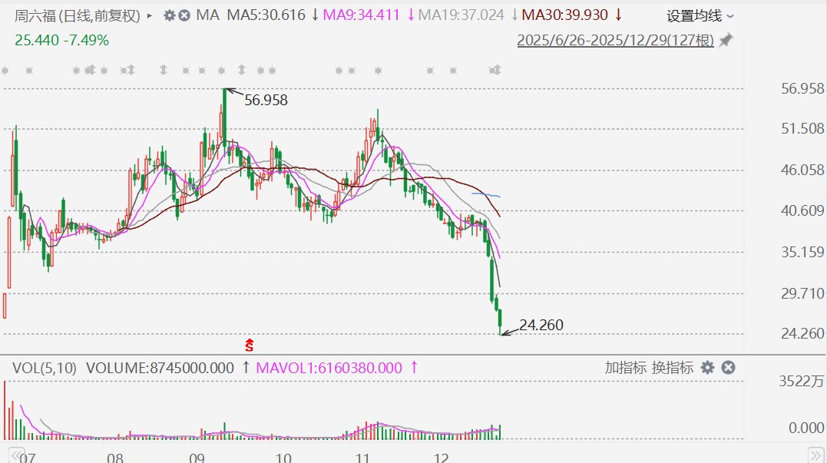Image resolution: width=827 pixels, height=463 pixels.
Task: Open the 2025/6/26-2025/12/29 date range link
Action: coord(615,41)
